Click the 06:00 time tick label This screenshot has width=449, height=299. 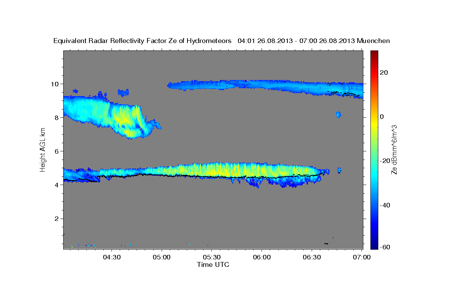point(262,258)
